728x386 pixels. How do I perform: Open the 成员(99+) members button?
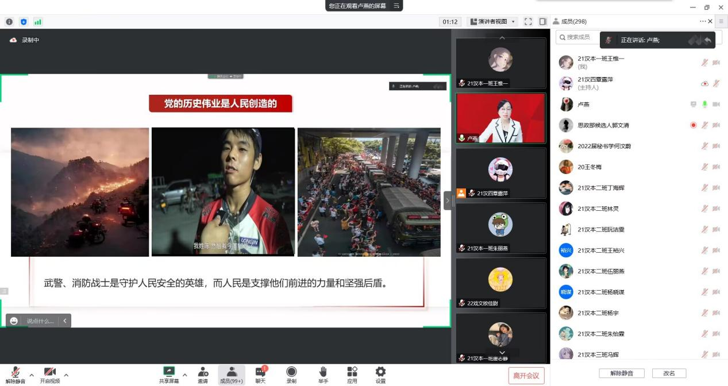(231, 375)
